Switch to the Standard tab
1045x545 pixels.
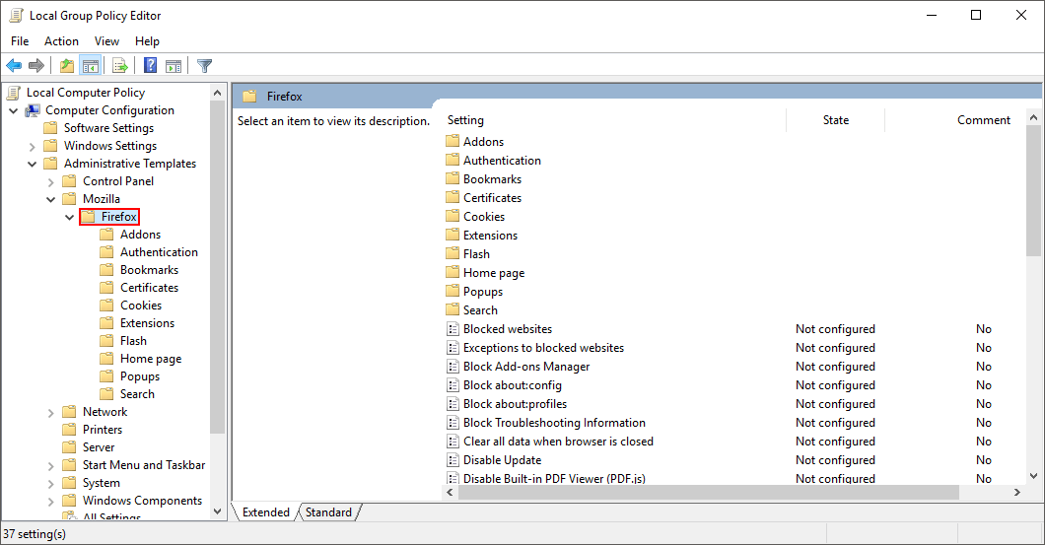coord(328,511)
